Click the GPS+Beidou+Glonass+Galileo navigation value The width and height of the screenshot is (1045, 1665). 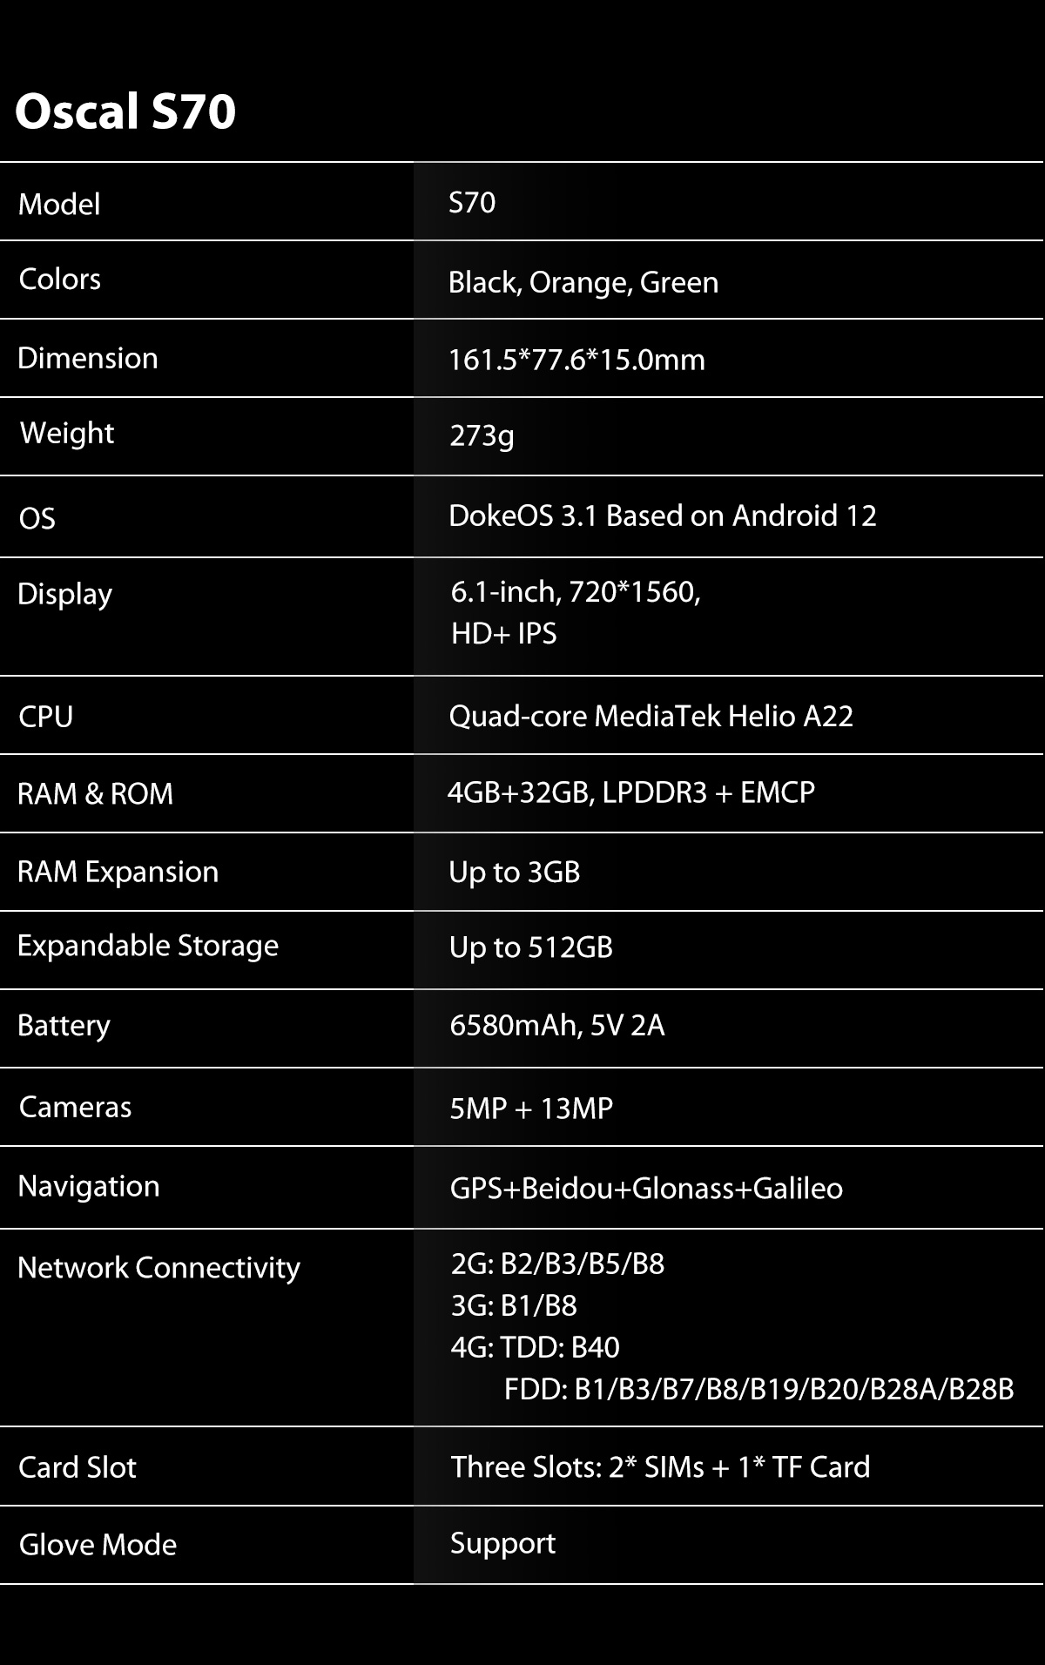tap(645, 1189)
